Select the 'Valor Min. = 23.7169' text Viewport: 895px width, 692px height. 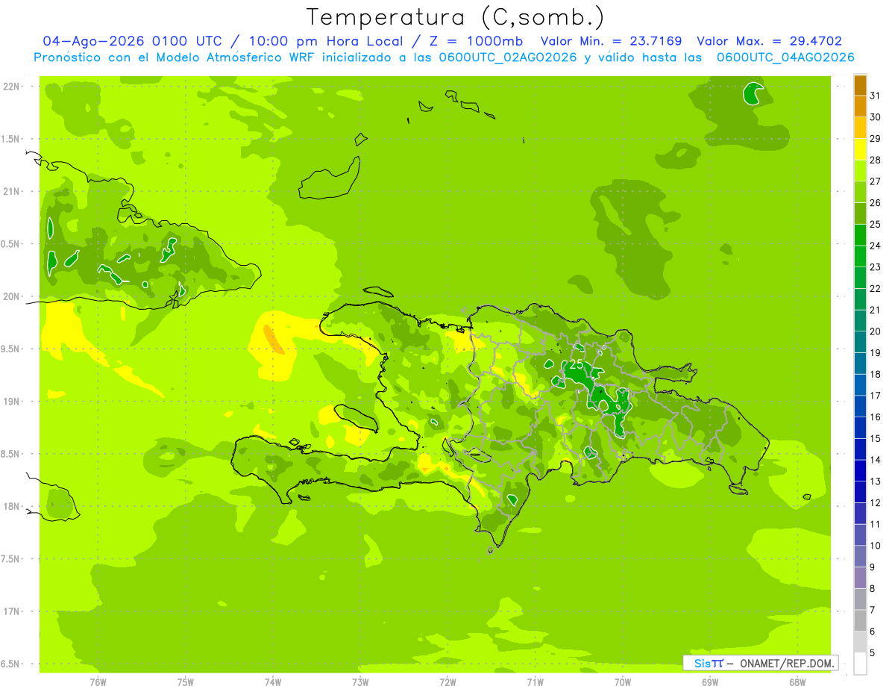coord(611,41)
